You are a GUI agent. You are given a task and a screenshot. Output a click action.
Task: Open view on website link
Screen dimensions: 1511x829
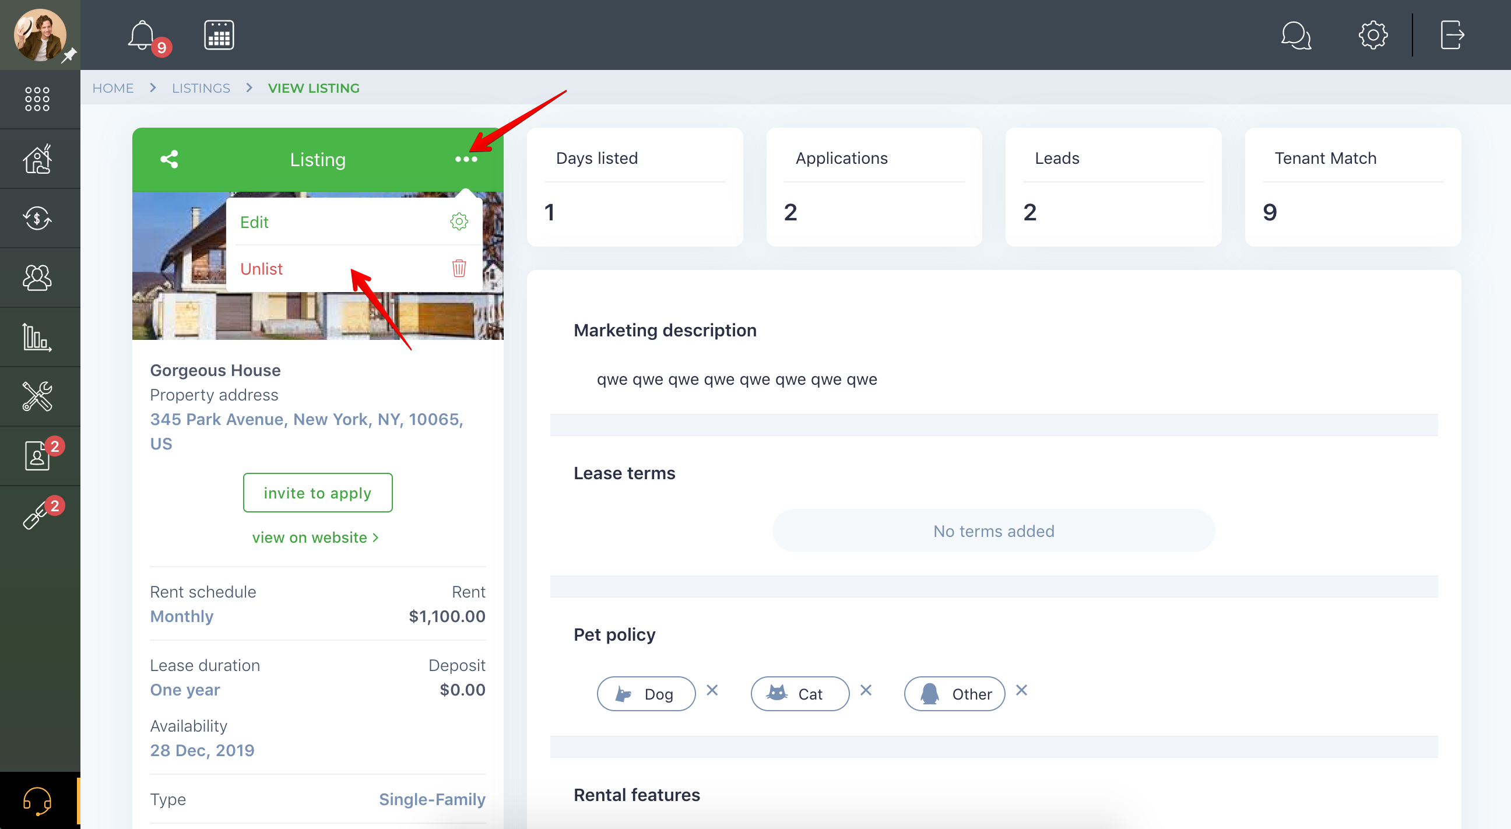click(x=315, y=538)
